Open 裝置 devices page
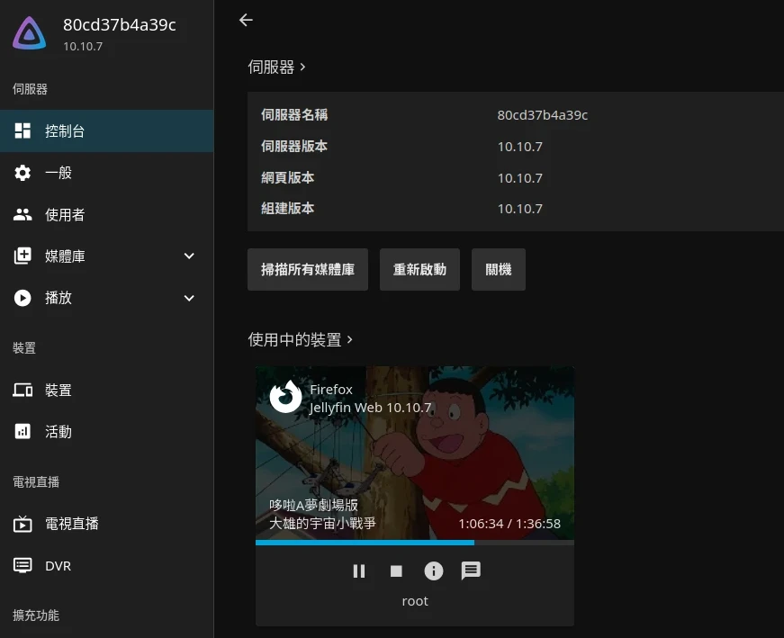Viewport: 784px width, 638px height. [x=58, y=390]
